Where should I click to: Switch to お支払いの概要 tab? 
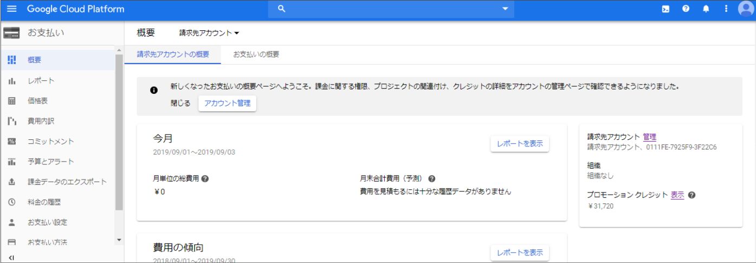click(x=256, y=54)
